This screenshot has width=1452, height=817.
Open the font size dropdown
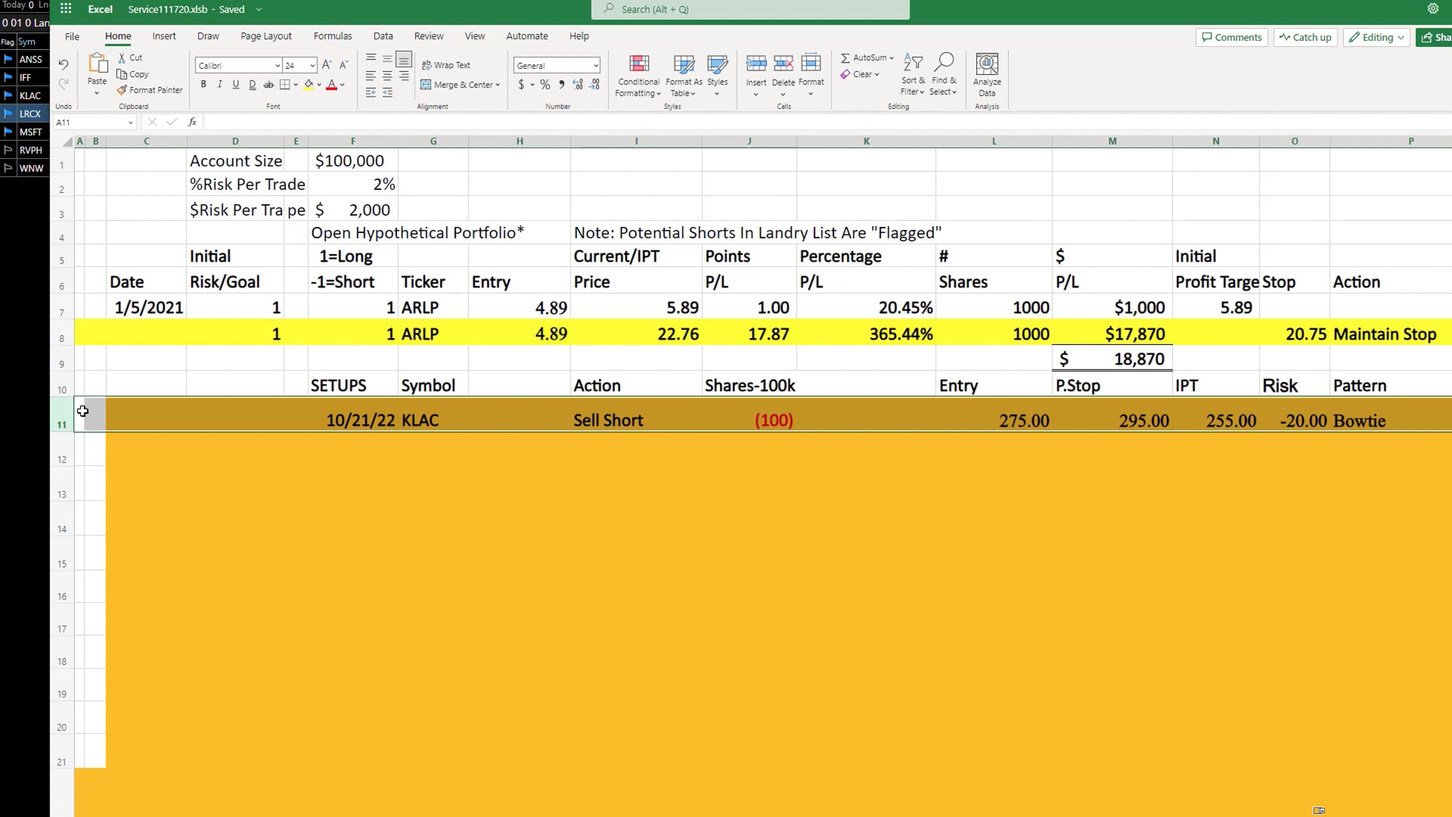coord(312,65)
